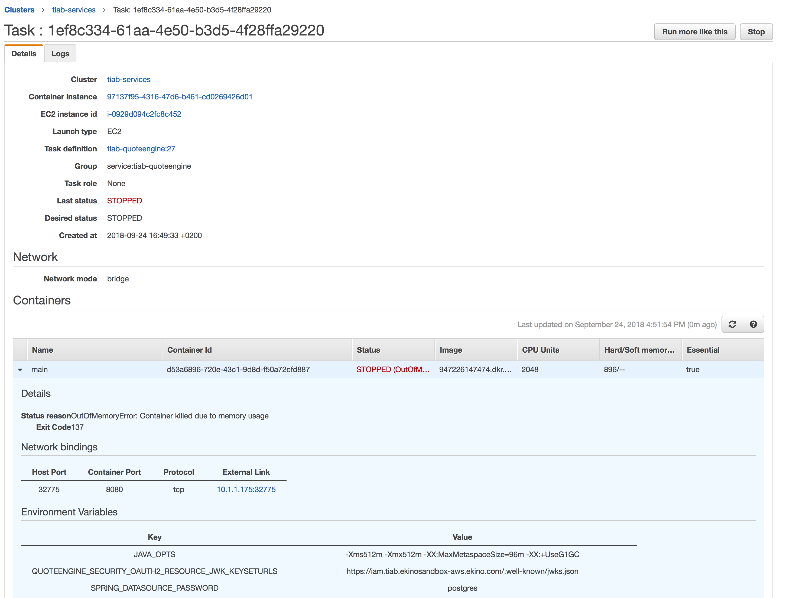Click the exit code 137 value
This screenshot has height=598, width=786.
click(x=77, y=427)
